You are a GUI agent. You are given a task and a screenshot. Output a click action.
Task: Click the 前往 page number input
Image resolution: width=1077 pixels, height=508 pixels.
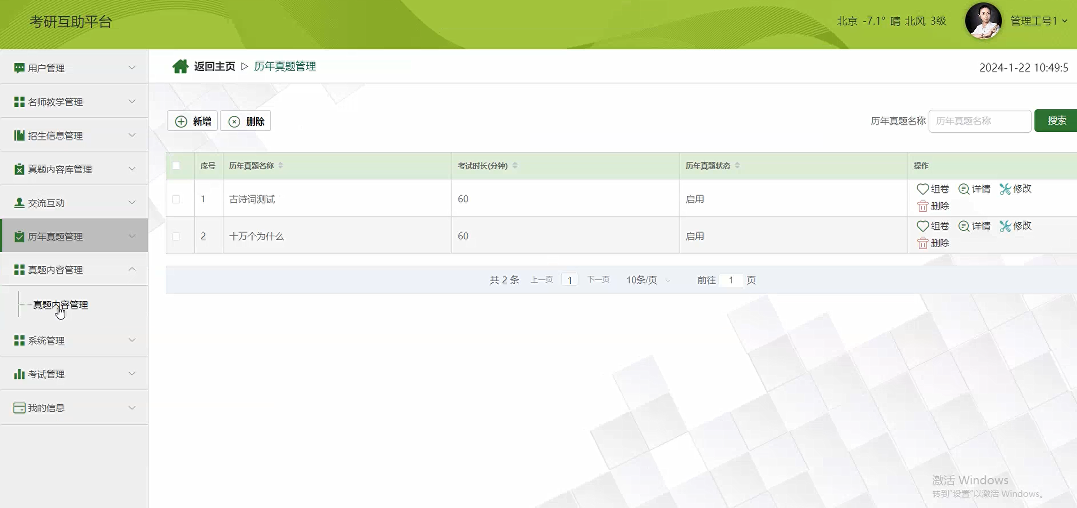(x=731, y=280)
